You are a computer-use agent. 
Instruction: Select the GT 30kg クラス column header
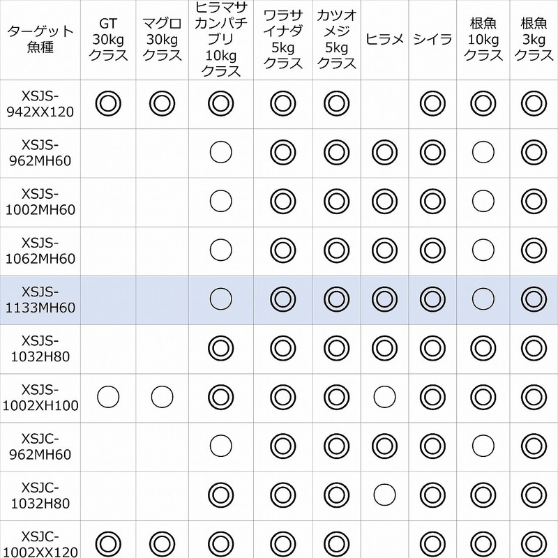109,40
